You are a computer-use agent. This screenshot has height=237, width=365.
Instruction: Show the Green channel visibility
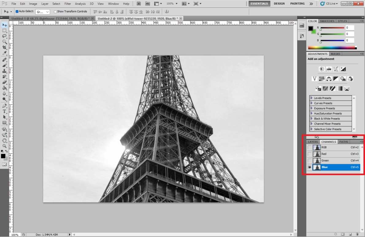[309, 160]
